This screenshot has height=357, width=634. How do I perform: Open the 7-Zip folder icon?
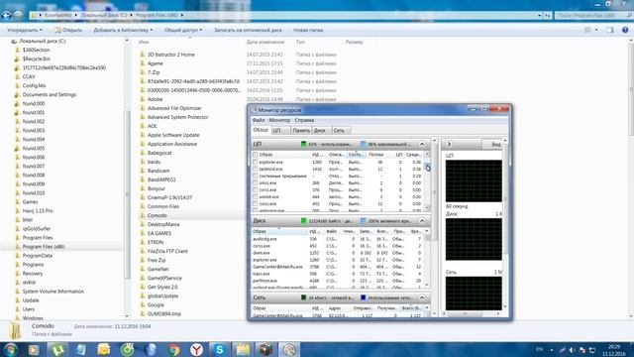143,72
